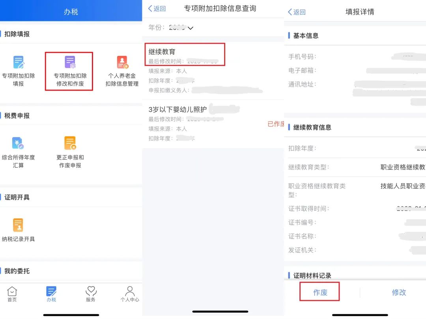Click 继续教育信息 section header

(312, 127)
